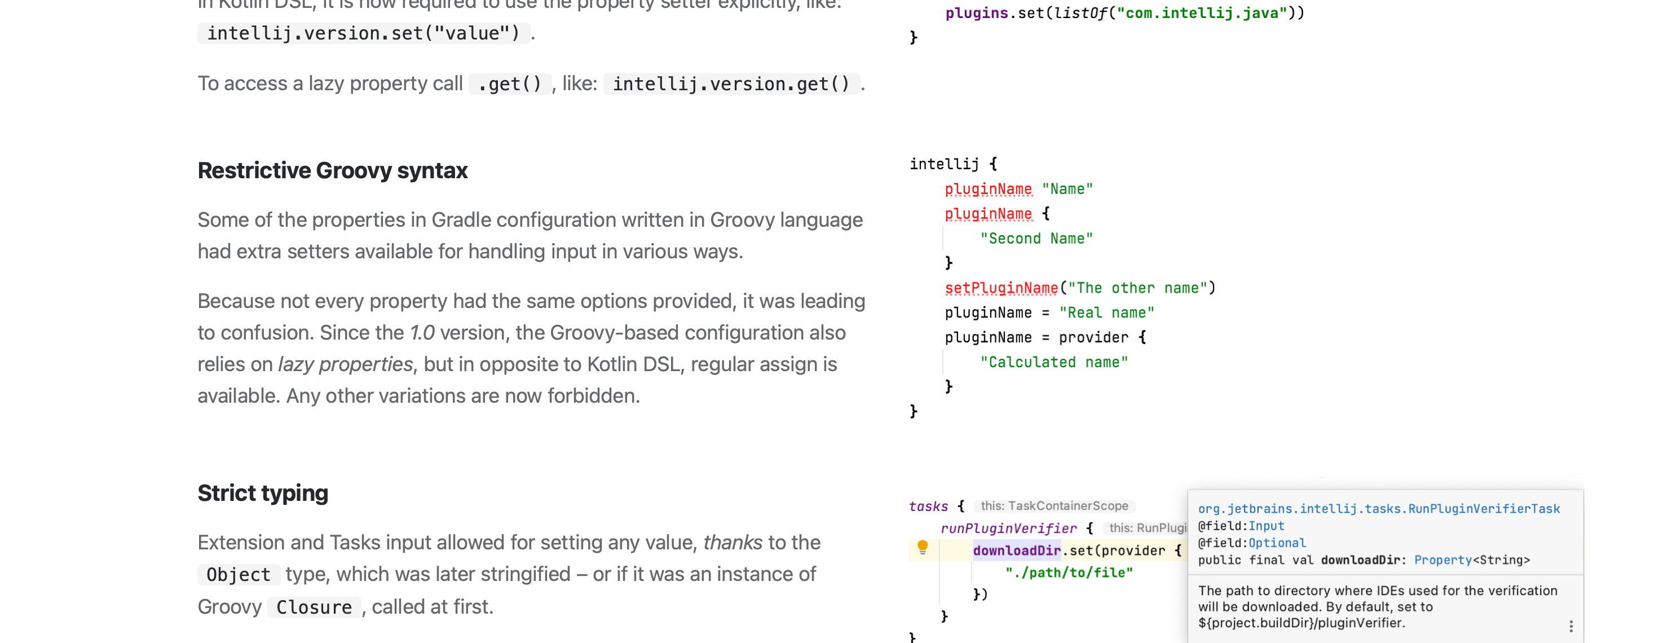
Task: Click the Restrictive Groovy syntax heading
Action: tap(332, 170)
